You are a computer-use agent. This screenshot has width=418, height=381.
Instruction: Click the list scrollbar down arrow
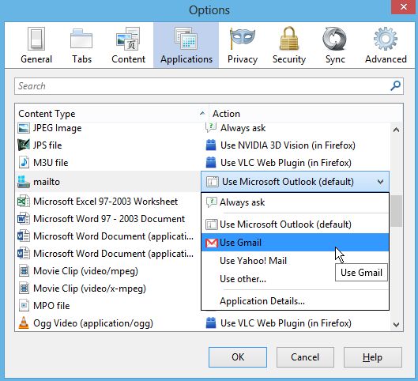pyautogui.click(x=396, y=324)
